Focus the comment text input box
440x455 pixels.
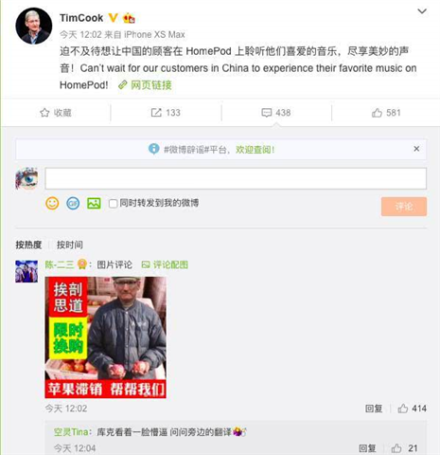pos(236,178)
